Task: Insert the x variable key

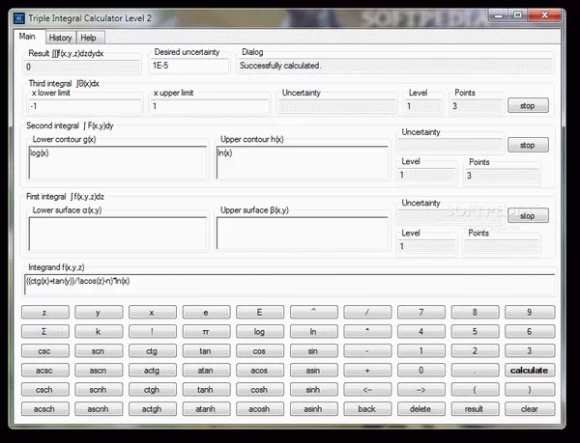Action: click(x=152, y=313)
